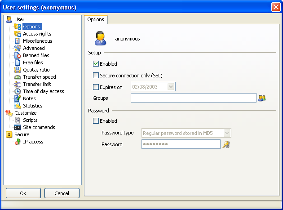Screen dimensions: 283x210
Task: Enable Secure connection only (SSL)
Action: pos(96,76)
